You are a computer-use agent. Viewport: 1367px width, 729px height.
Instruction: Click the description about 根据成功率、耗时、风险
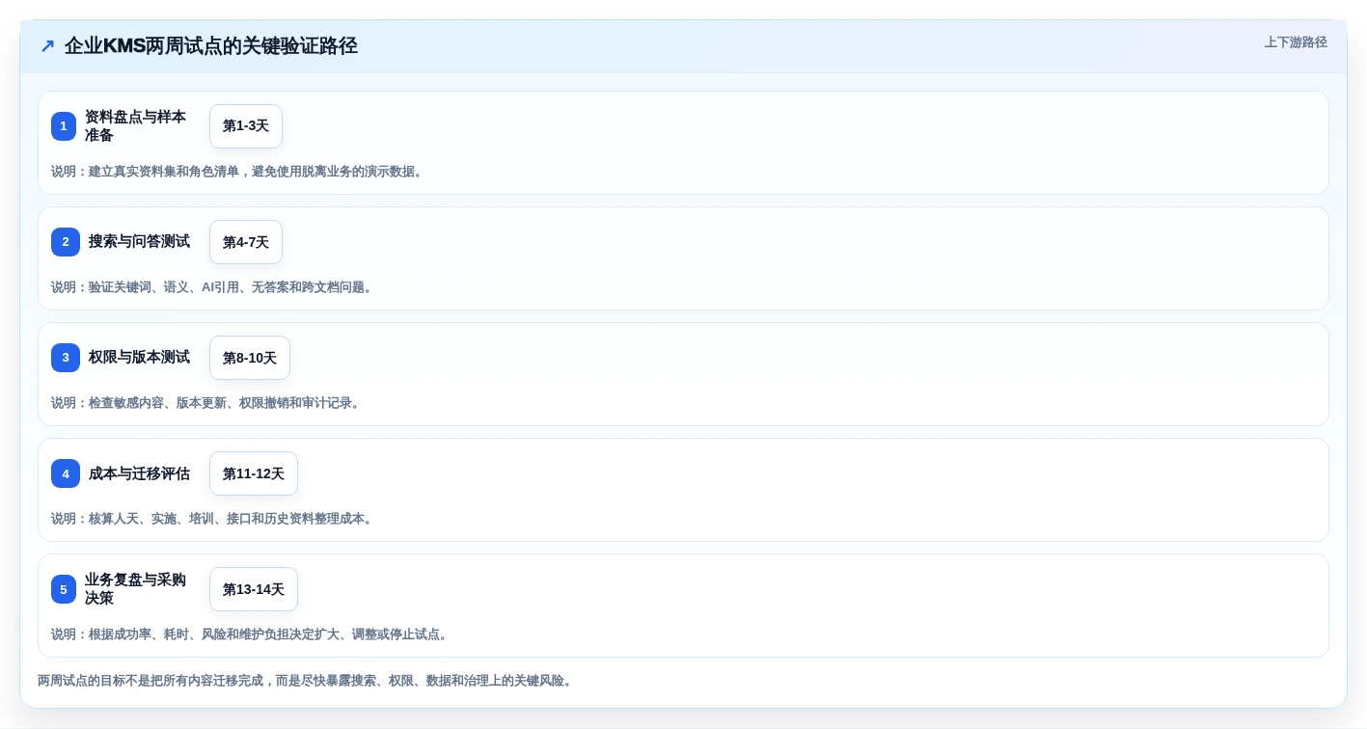[x=252, y=634]
